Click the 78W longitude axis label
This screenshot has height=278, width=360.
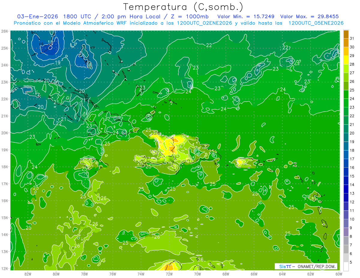click(84, 274)
